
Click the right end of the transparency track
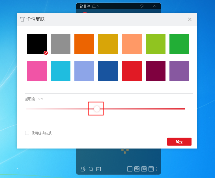[x=184, y=109]
